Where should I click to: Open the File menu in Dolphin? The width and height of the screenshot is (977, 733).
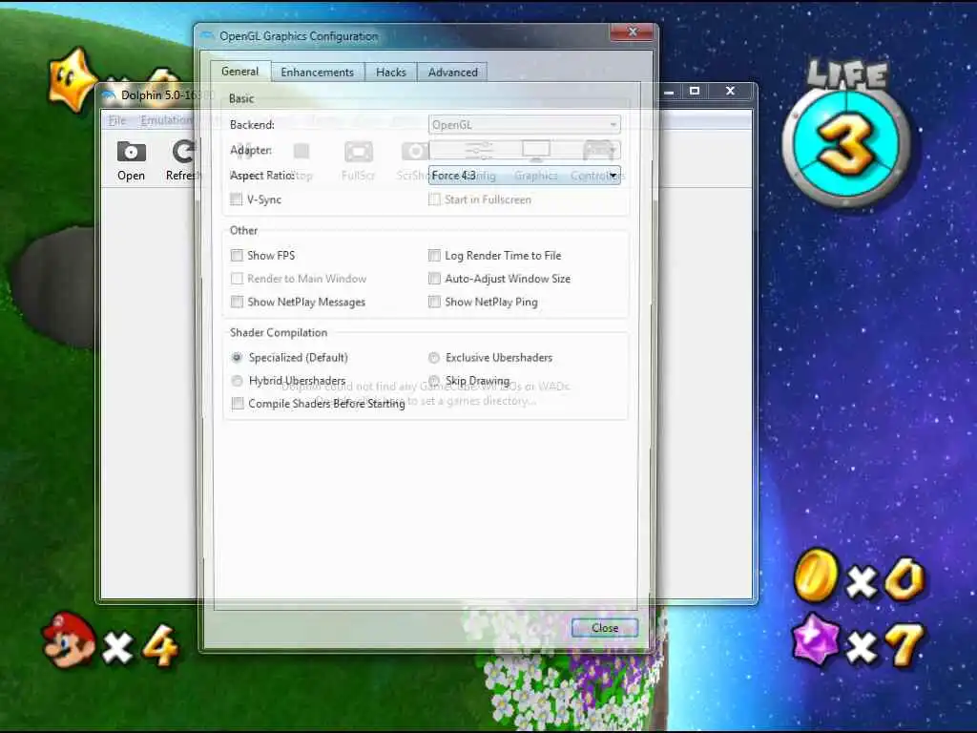coord(117,120)
